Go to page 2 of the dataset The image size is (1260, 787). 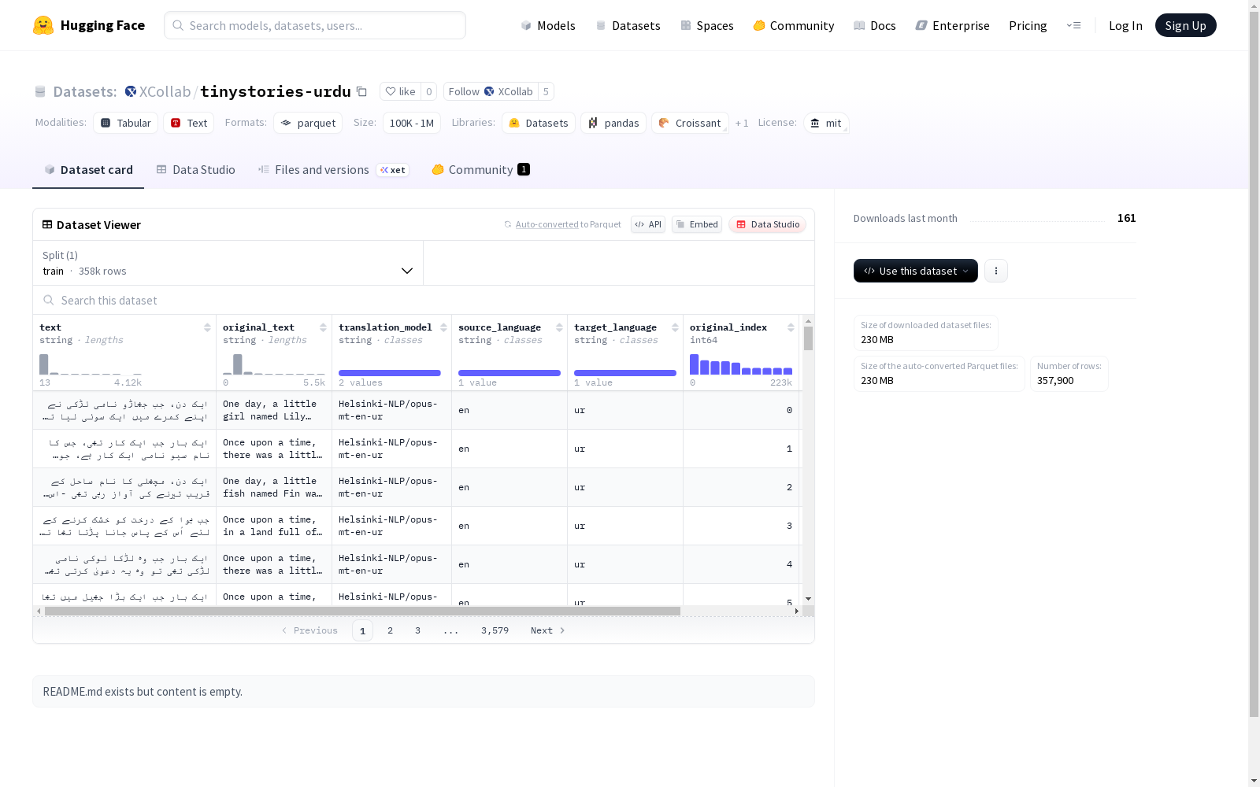point(390,630)
